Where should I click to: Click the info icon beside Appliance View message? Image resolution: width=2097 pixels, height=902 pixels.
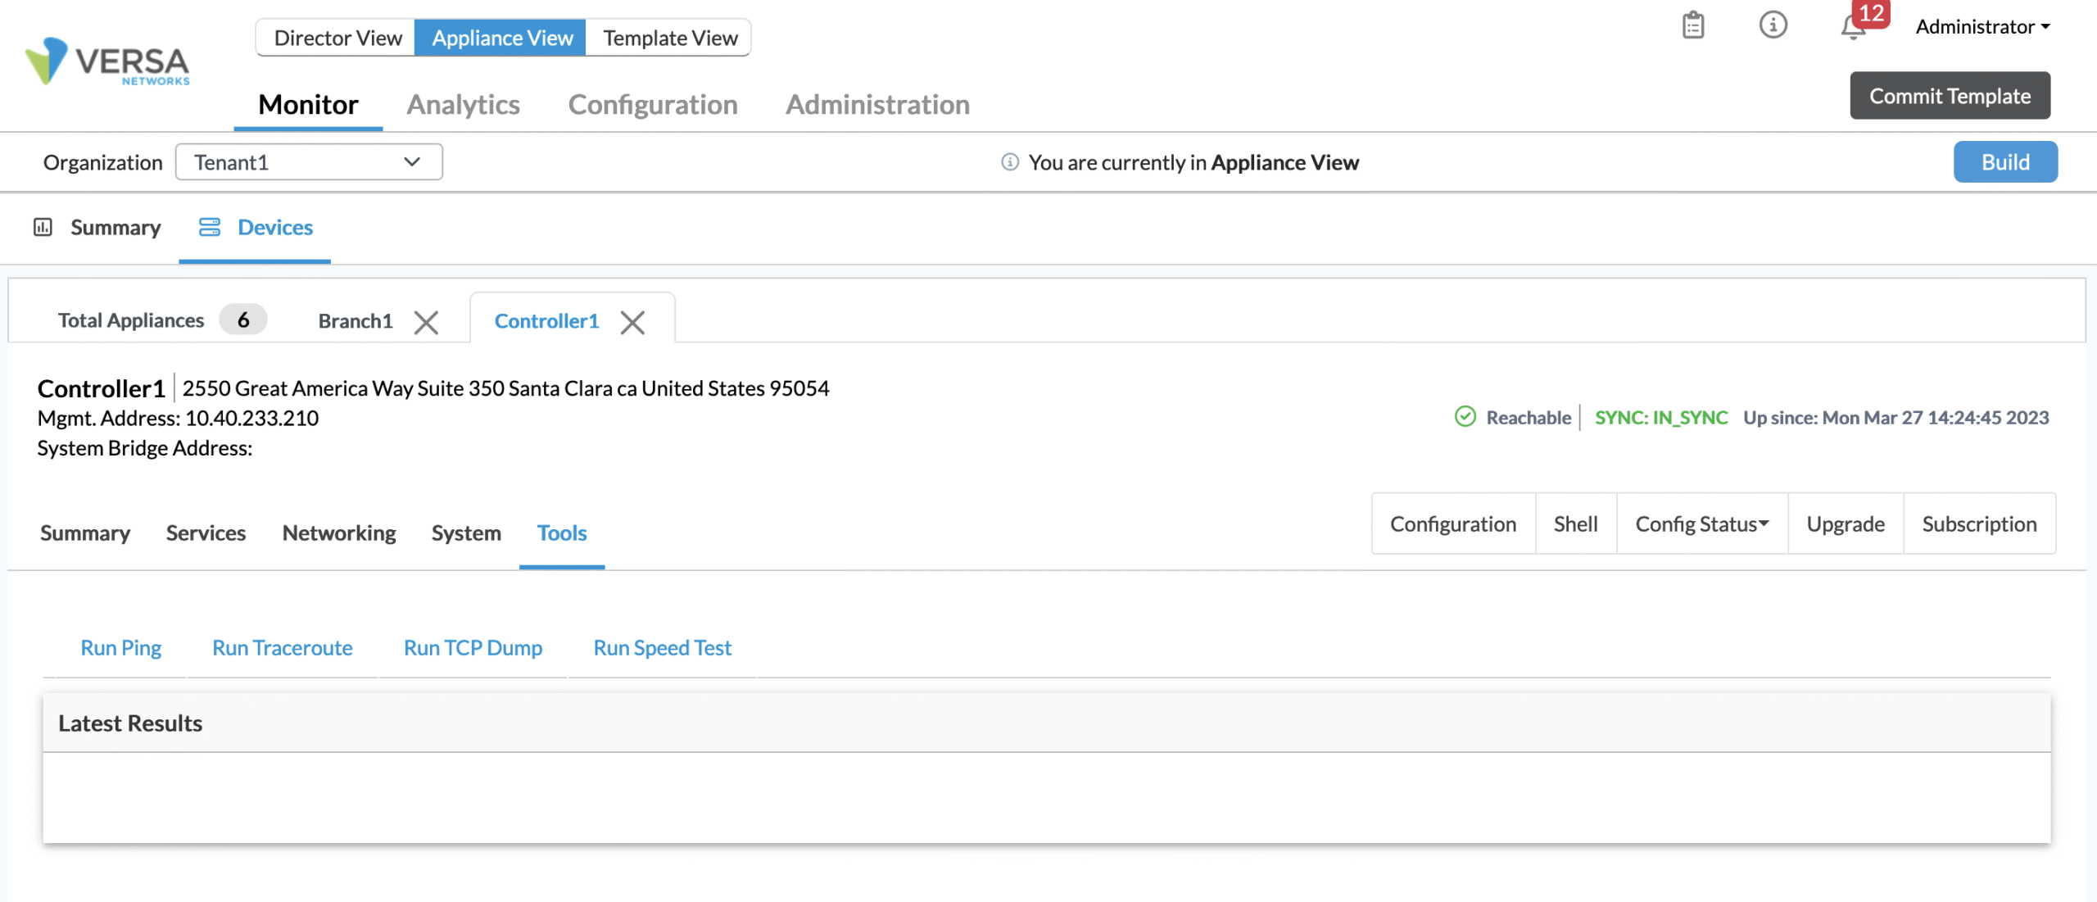pyautogui.click(x=1010, y=162)
